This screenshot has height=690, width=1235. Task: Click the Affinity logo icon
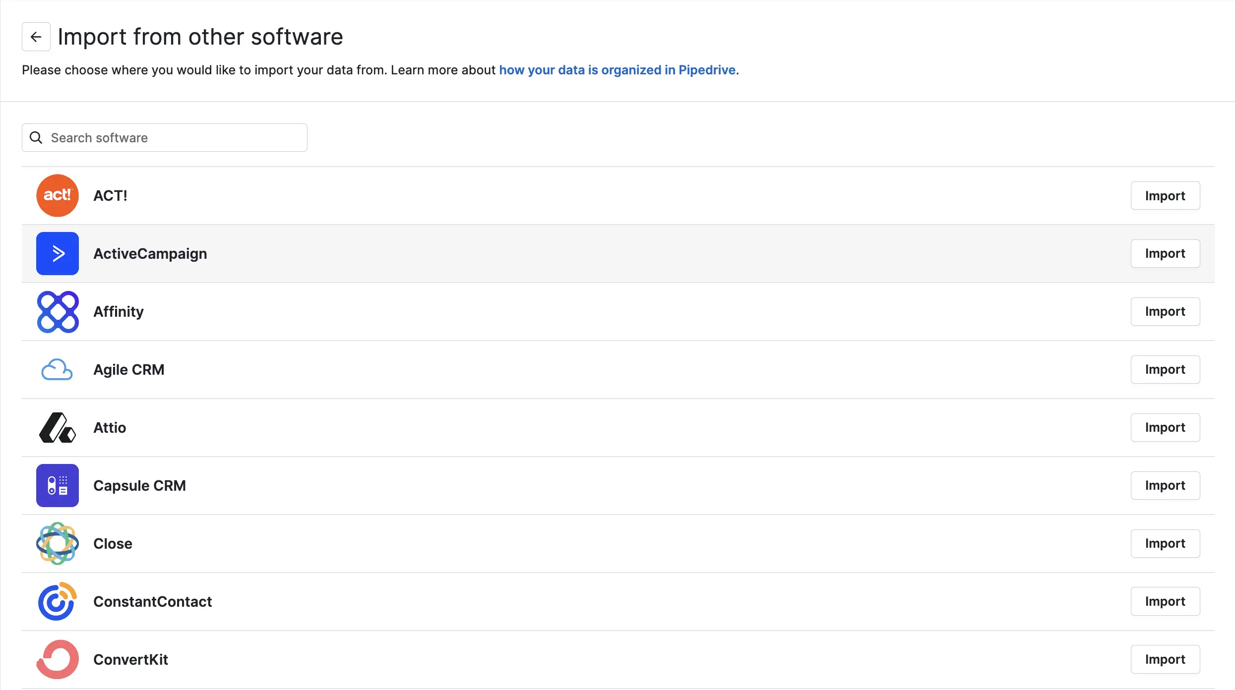(58, 311)
